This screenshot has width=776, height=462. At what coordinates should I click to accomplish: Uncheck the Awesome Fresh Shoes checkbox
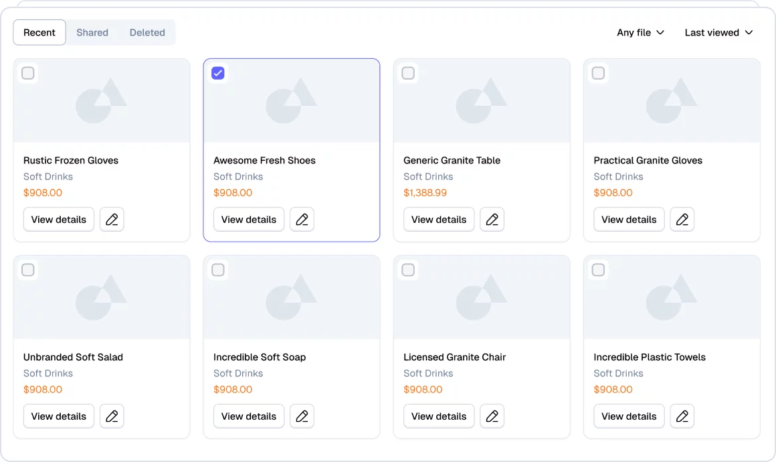218,73
